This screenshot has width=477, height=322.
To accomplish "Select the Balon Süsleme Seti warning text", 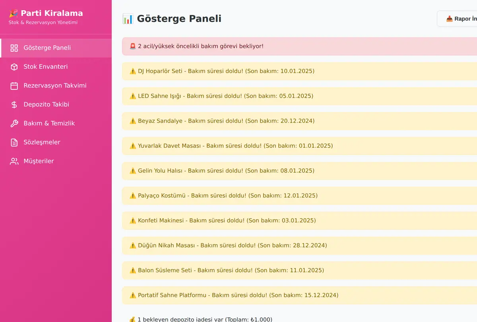I will (231, 270).
